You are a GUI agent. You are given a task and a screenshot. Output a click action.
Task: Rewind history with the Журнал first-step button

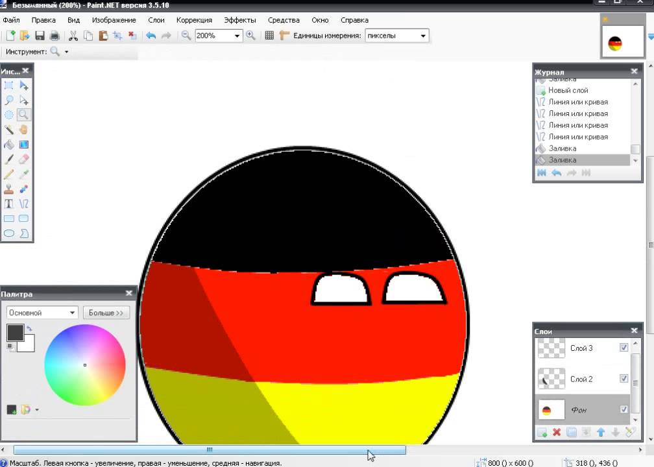(541, 173)
